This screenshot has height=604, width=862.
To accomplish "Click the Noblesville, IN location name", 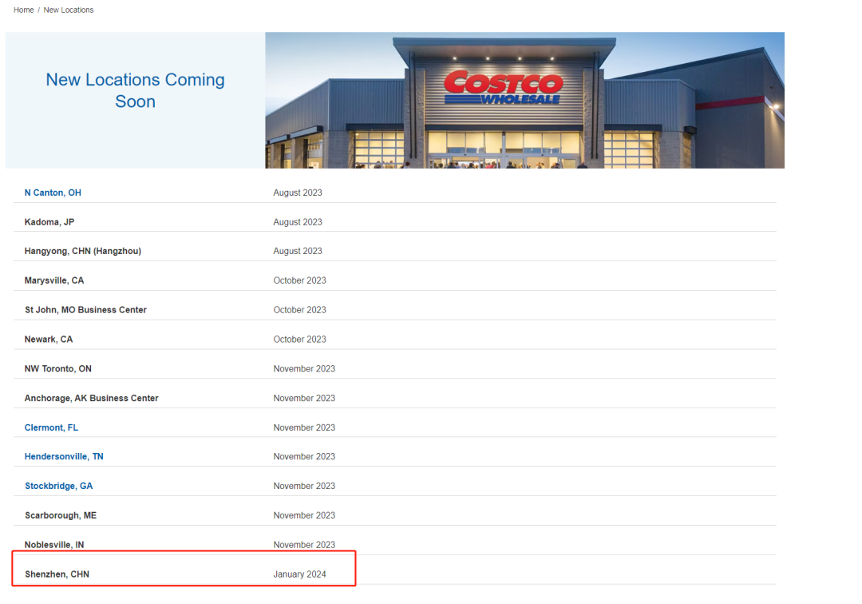I will (53, 545).
